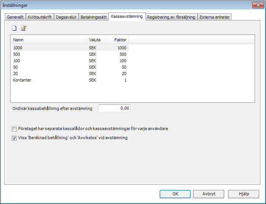Switch to the Generellt tab
Screen dimensions: 266x204
click(x=15, y=17)
